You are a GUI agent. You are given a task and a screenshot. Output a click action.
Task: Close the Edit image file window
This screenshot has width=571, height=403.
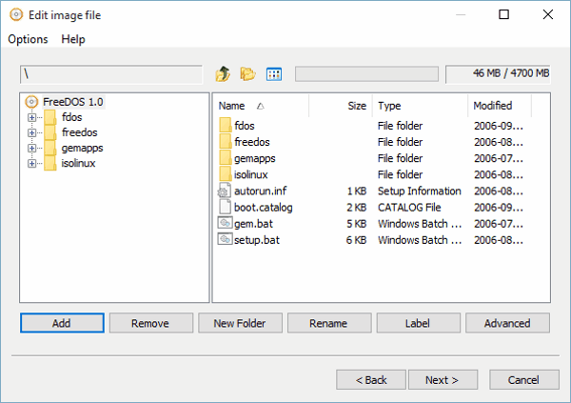pyautogui.click(x=548, y=14)
